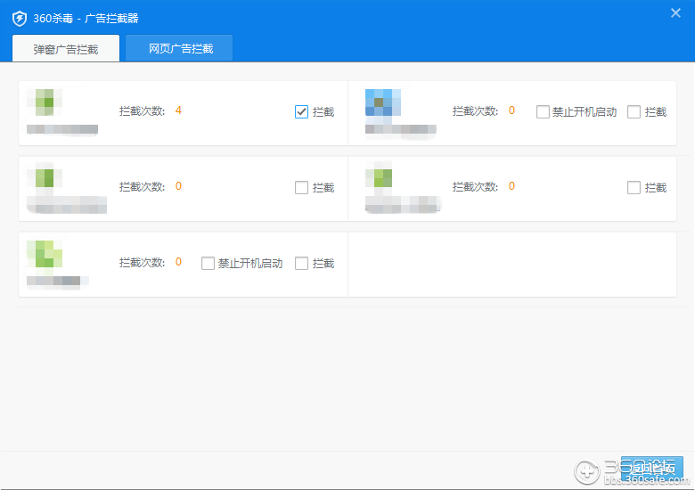Viewport: 695px width, 490px height.
Task: Click the app icon of entry with 4 interceptions
Action: tap(43, 102)
